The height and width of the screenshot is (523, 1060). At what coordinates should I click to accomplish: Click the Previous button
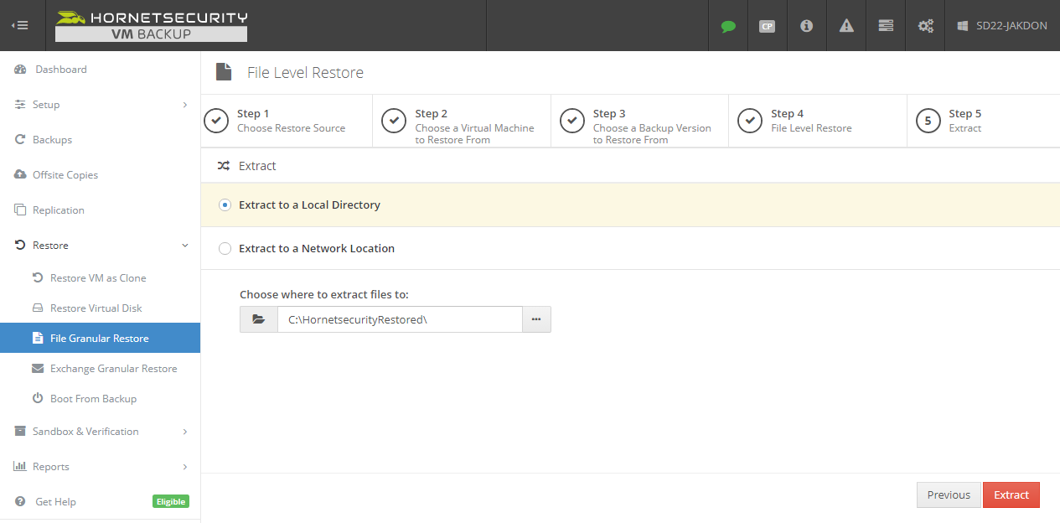pos(949,495)
